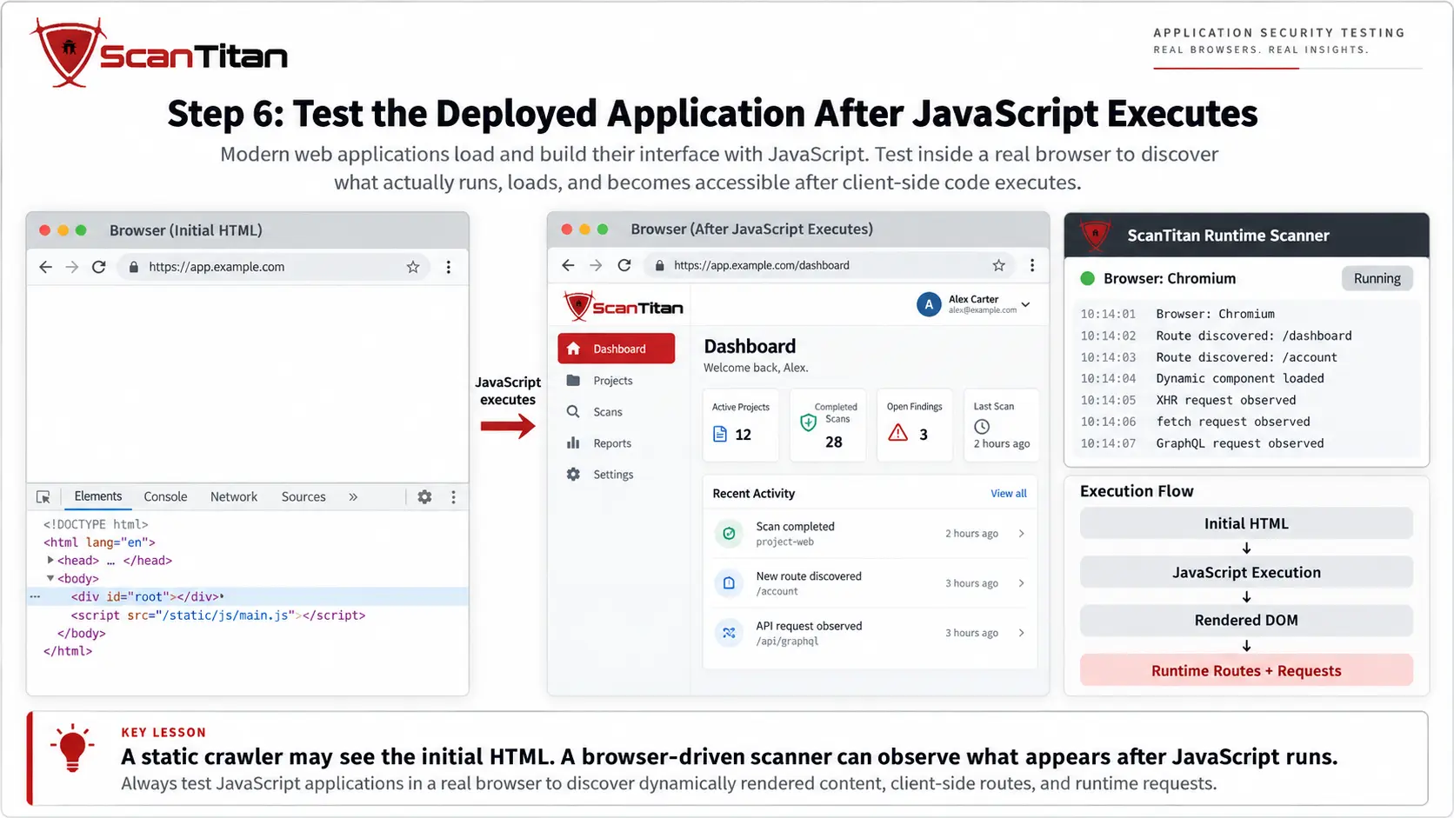Click ScanTitan logo in the dashboard app
The image size is (1454, 818).
(x=623, y=306)
